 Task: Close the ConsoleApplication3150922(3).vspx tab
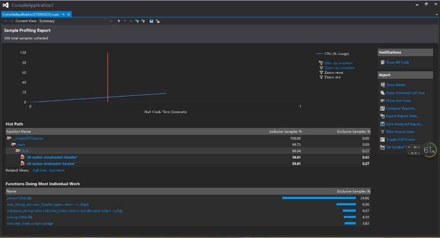pyautogui.click(x=68, y=14)
